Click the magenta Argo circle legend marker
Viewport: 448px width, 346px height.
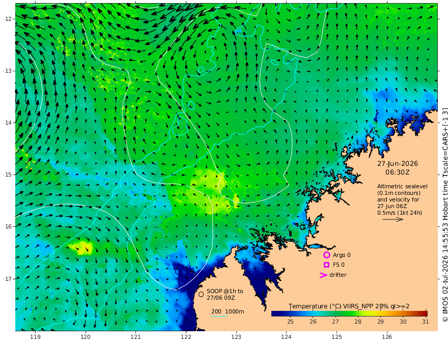point(326,255)
